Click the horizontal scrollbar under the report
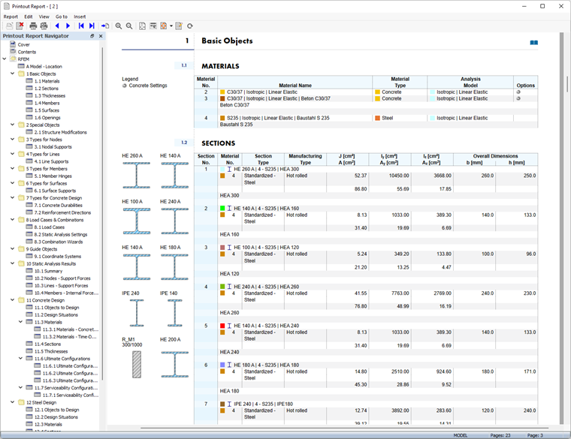This screenshot has height=439, width=571. (344, 428)
